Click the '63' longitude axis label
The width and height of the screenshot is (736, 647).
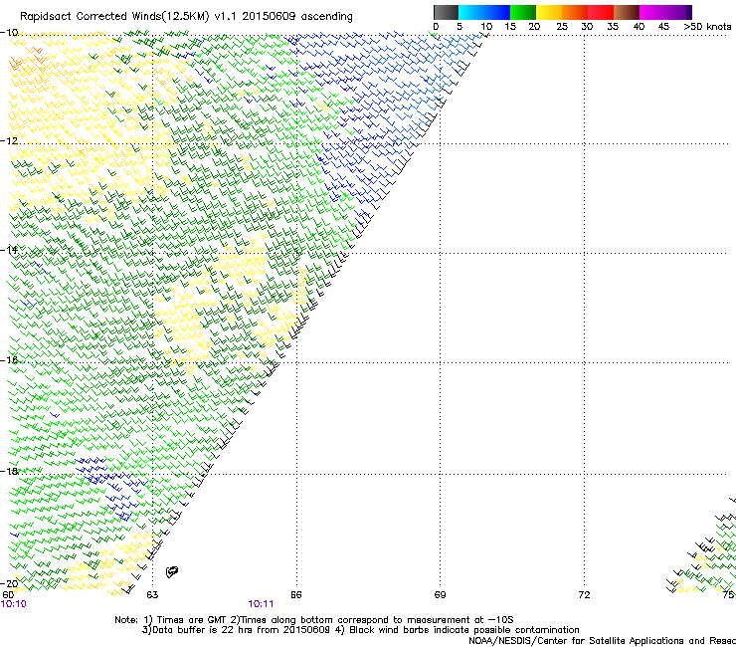(152, 595)
